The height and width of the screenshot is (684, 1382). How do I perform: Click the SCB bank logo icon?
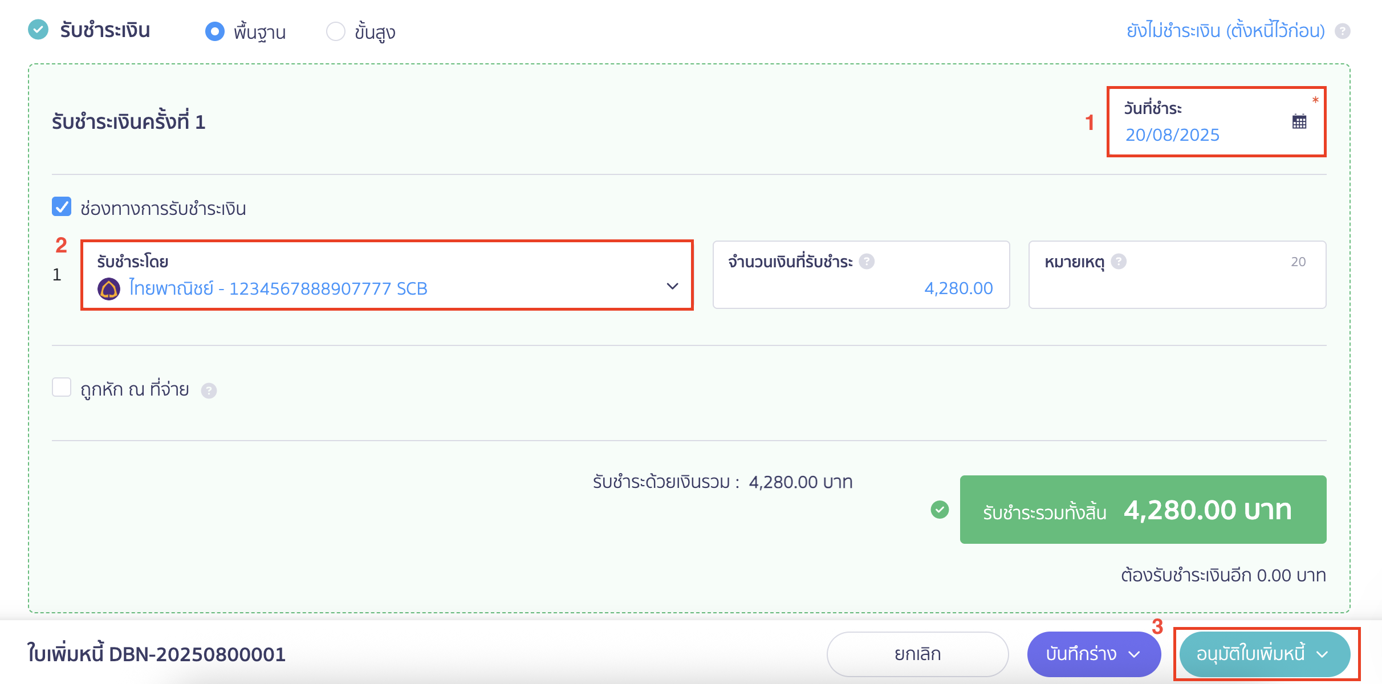109,288
